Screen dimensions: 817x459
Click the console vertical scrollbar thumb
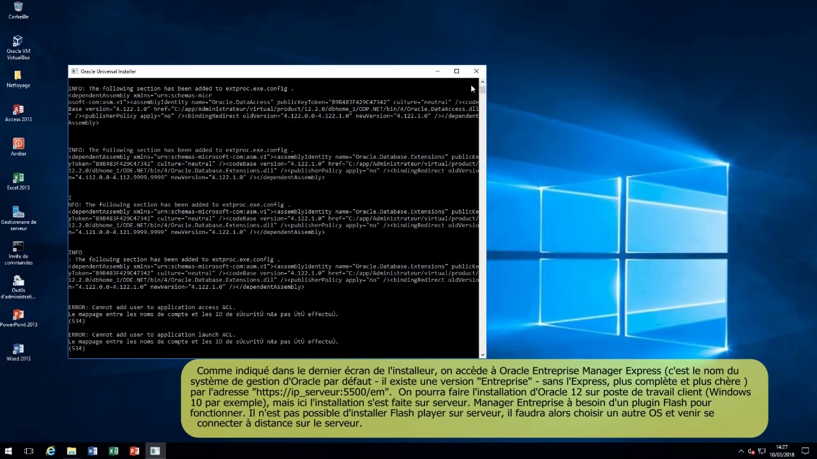click(482, 89)
